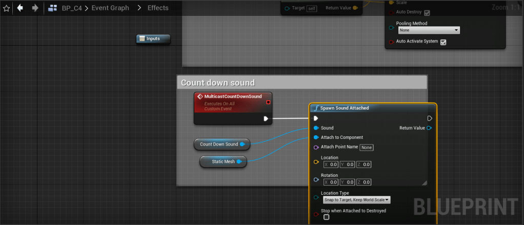524x225 pixels.
Task: Click the Attach Point Name field
Action: point(367,148)
